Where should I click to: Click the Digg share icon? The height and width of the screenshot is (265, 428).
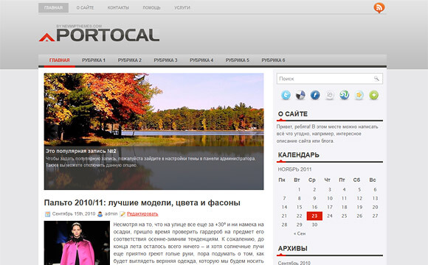coord(330,95)
